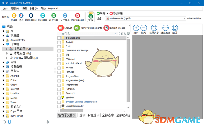
Task: Expand DVD RW 驱动器 (E:) node
Action: pos(7,58)
